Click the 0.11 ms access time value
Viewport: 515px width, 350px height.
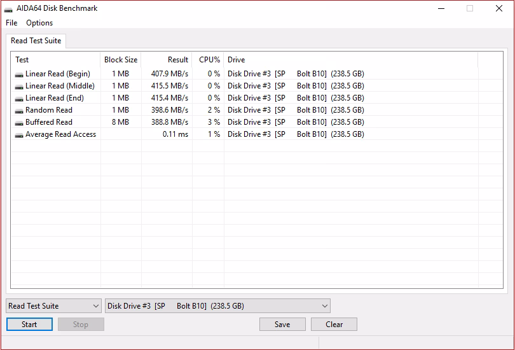[175, 134]
